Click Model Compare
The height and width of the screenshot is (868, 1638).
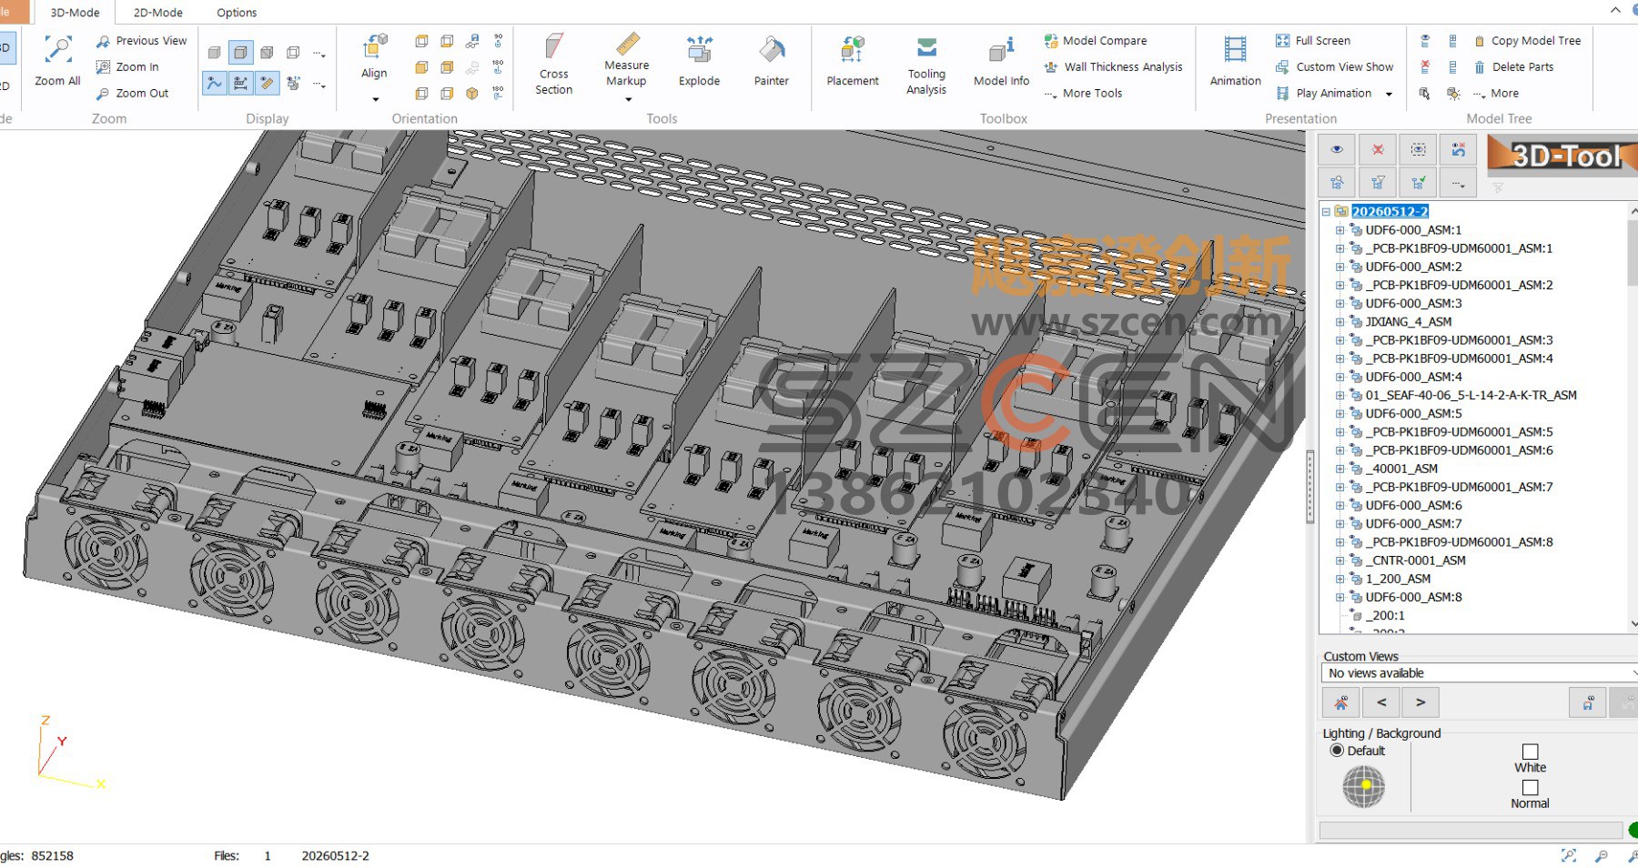click(1096, 40)
